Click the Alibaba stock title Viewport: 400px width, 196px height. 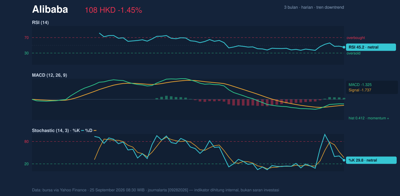tap(50, 10)
